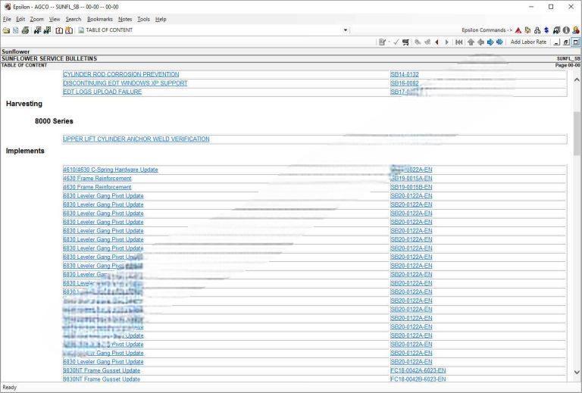Open the Bookmarks menu

[100, 19]
